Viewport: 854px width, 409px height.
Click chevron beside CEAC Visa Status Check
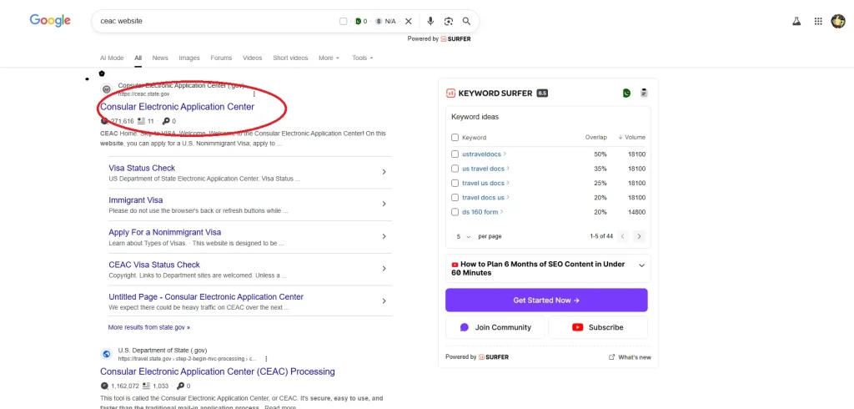384,268
